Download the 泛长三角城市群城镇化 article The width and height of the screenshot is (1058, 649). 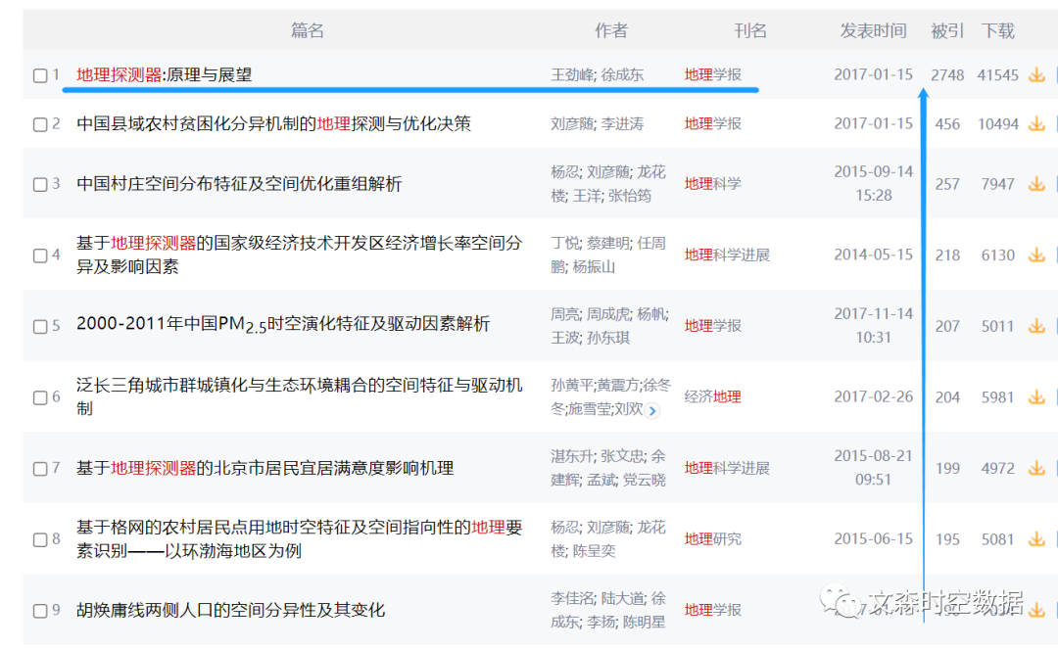[x=1035, y=396]
